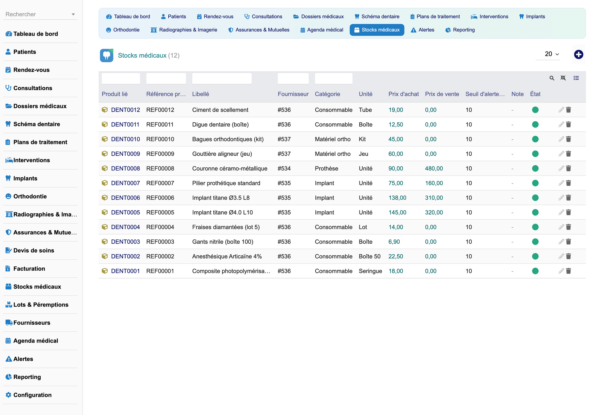Click the Seringue unit cell
600x415 pixels.
(x=370, y=271)
